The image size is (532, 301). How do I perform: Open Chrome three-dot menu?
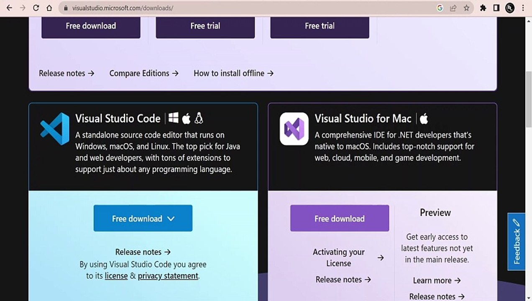click(x=523, y=8)
